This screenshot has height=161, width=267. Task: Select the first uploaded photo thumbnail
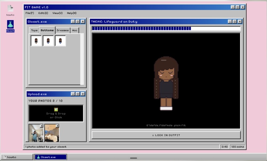pyautogui.click(x=36, y=133)
